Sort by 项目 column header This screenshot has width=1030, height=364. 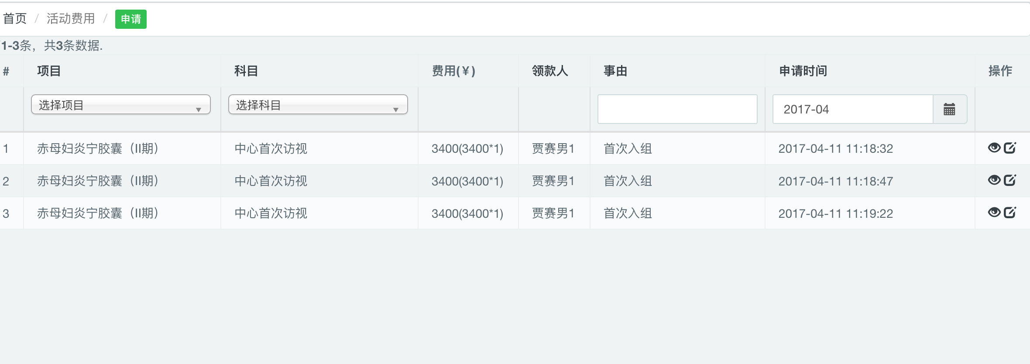[49, 71]
